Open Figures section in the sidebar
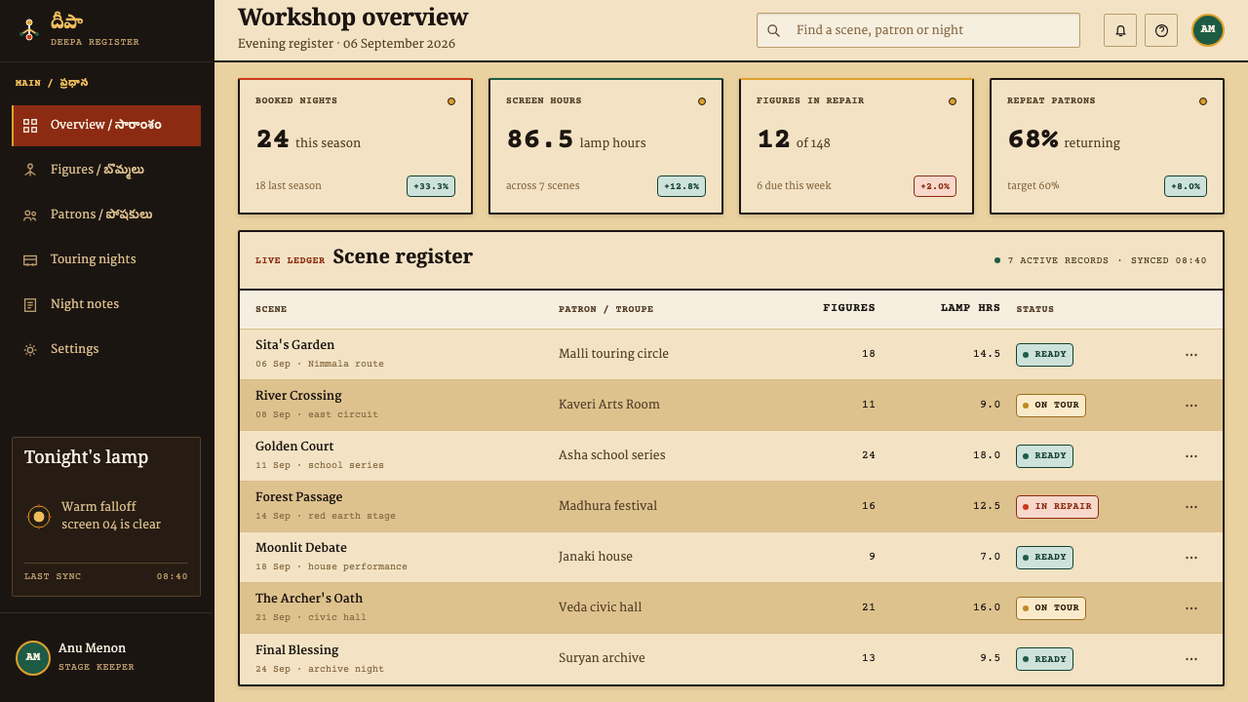Viewport: 1248px width, 702px height. coord(106,171)
